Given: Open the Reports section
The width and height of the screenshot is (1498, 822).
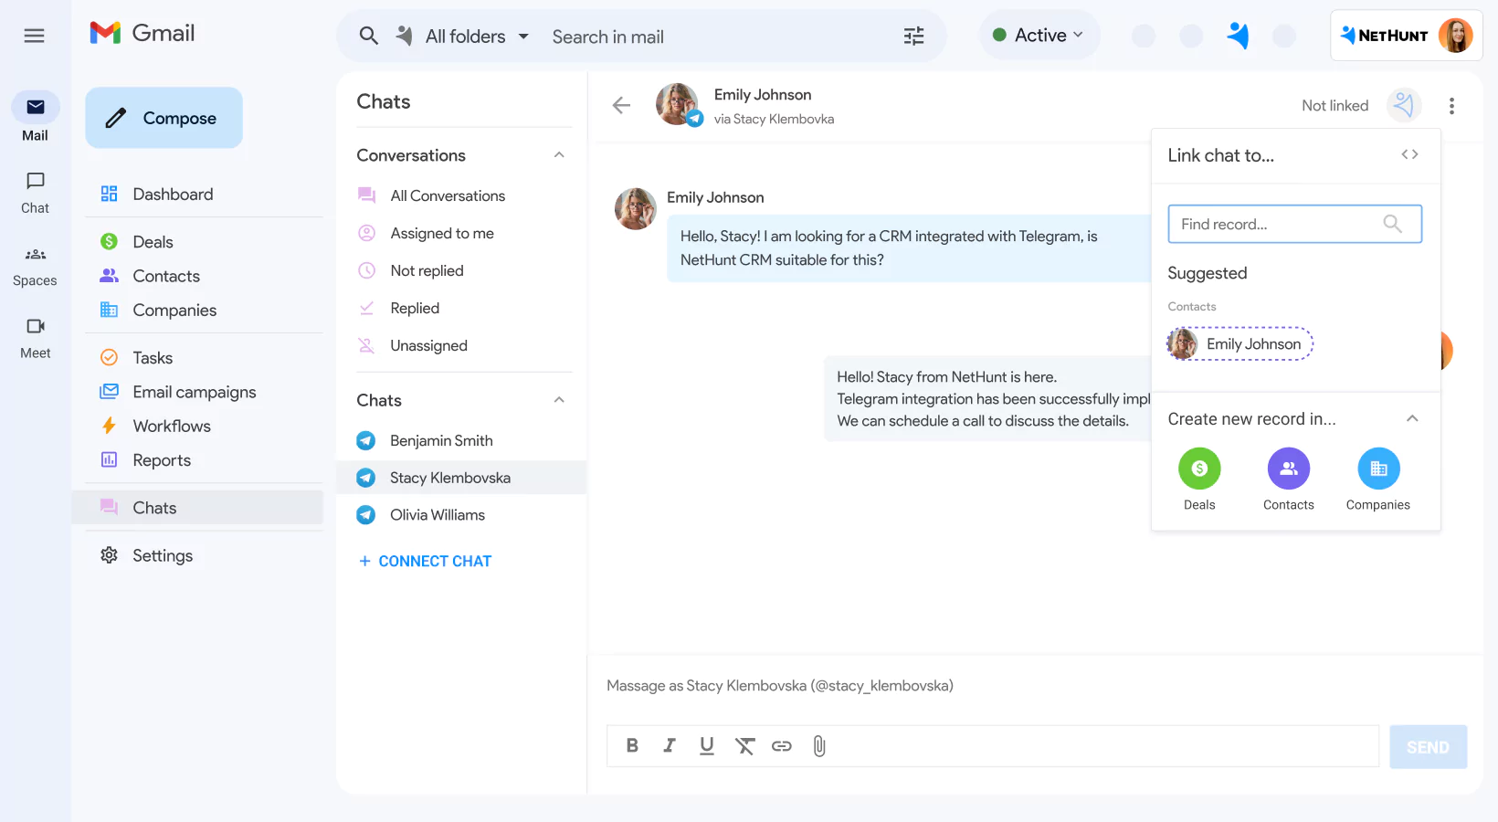Looking at the screenshot, I should 162,460.
